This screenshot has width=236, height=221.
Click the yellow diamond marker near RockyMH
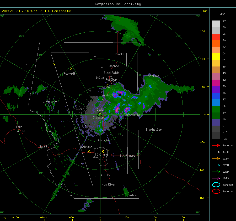(70, 69)
